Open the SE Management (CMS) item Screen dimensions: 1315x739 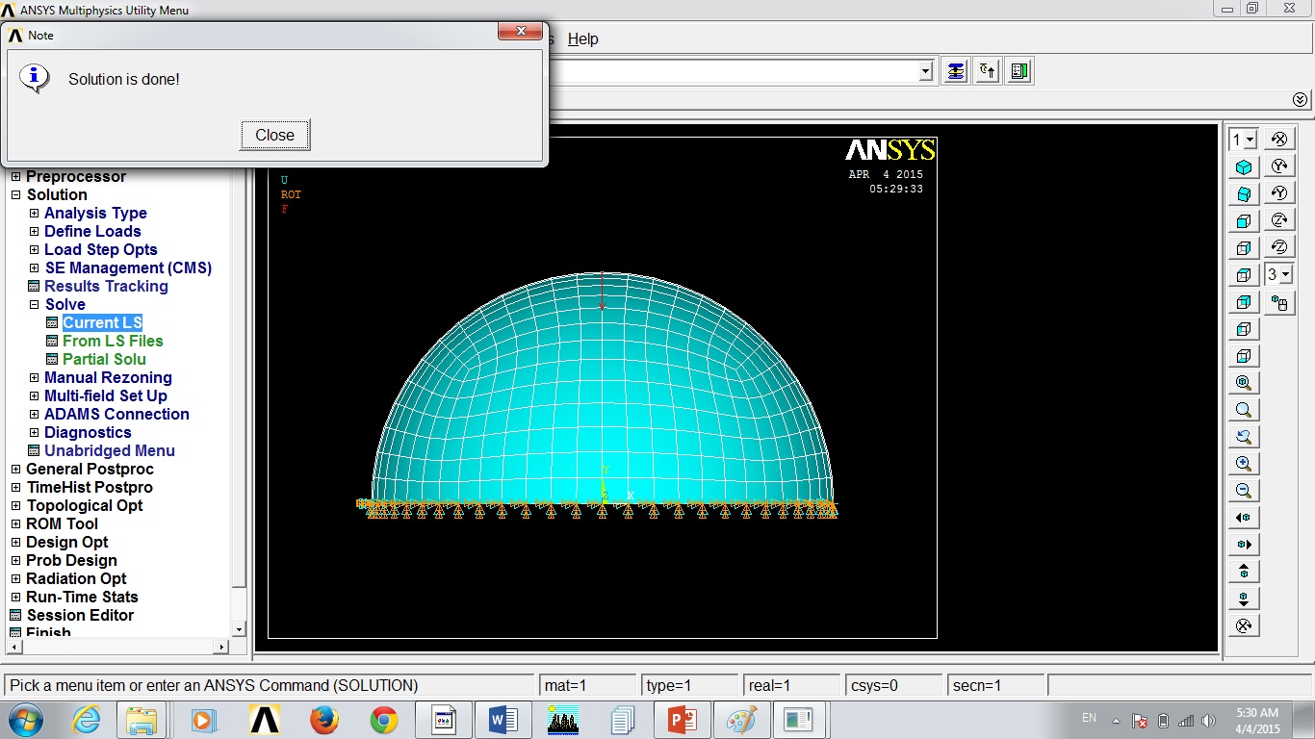point(128,268)
